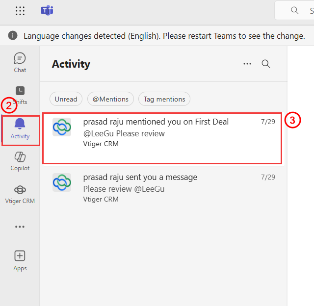Screen dimensions: 314x306
Task: Open Activity pane more options ellipsis
Action: pyautogui.click(x=247, y=64)
